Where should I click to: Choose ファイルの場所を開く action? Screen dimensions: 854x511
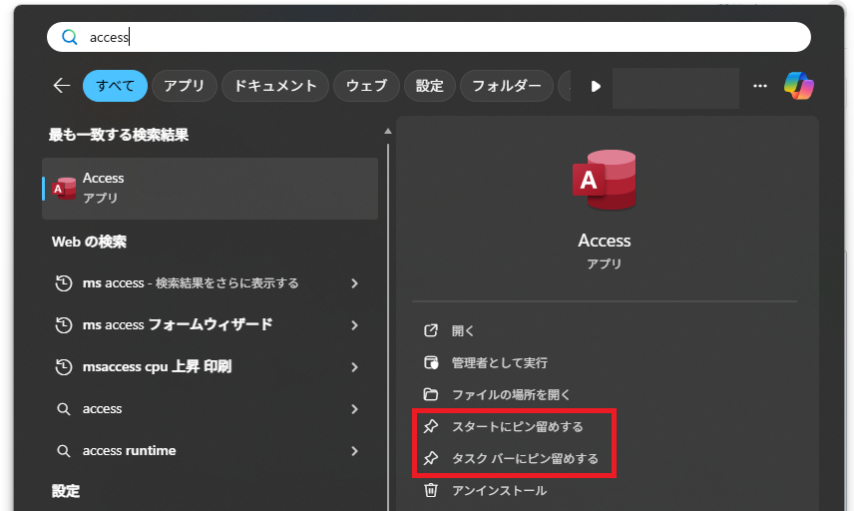pos(511,394)
